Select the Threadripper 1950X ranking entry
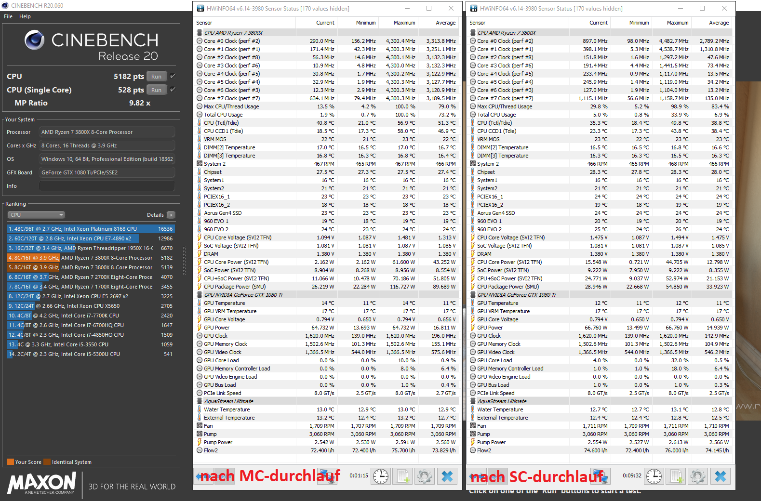761x501 pixels. [91, 248]
